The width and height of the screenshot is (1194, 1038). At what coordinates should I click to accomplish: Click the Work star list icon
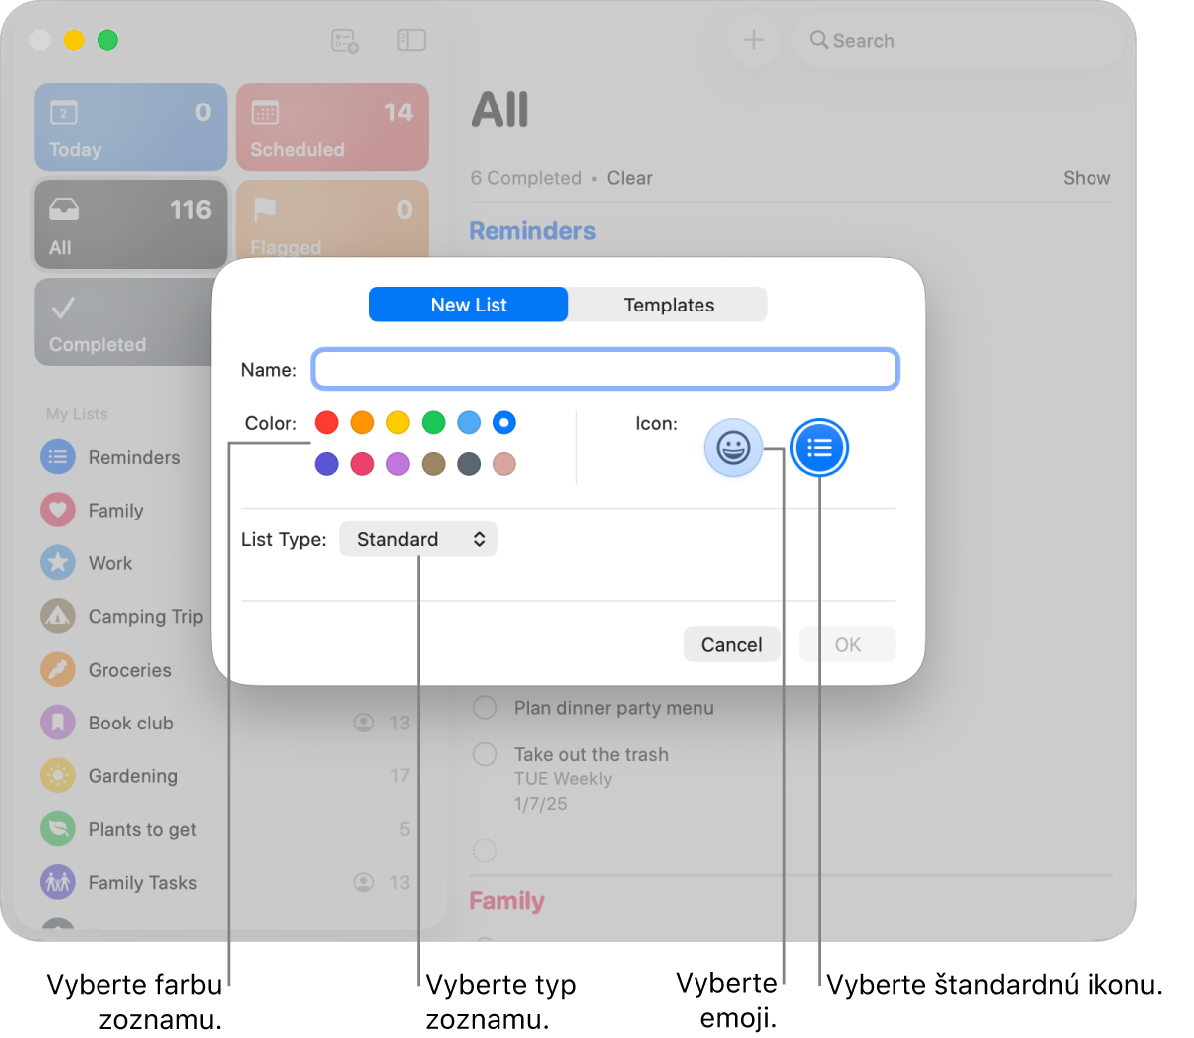click(x=58, y=563)
